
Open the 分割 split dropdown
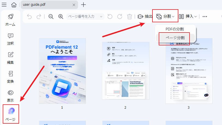(x=165, y=17)
